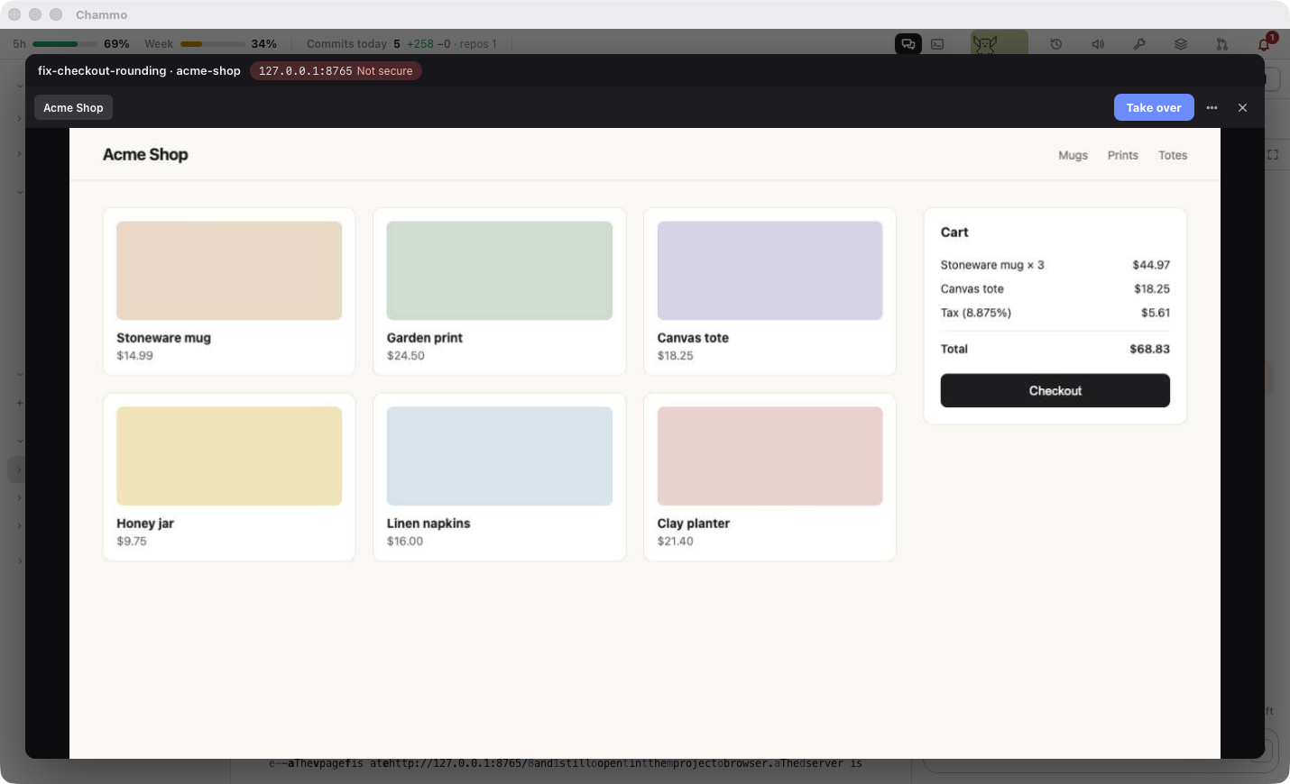Screen dimensions: 1290x784
Task: Open the history clock icon
Action: tap(1056, 43)
